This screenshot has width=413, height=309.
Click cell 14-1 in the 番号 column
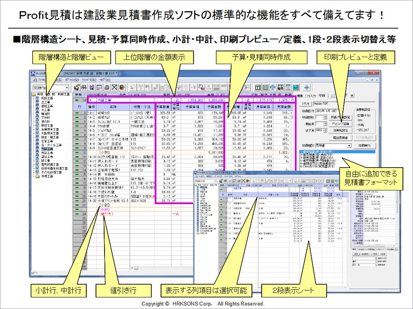[91, 113]
